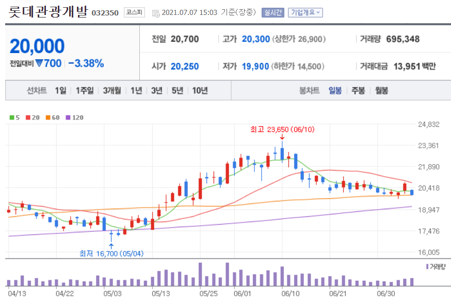This screenshot has width=451, height=305.
Task: Select the 1일 line chart tab
Action: (61, 91)
